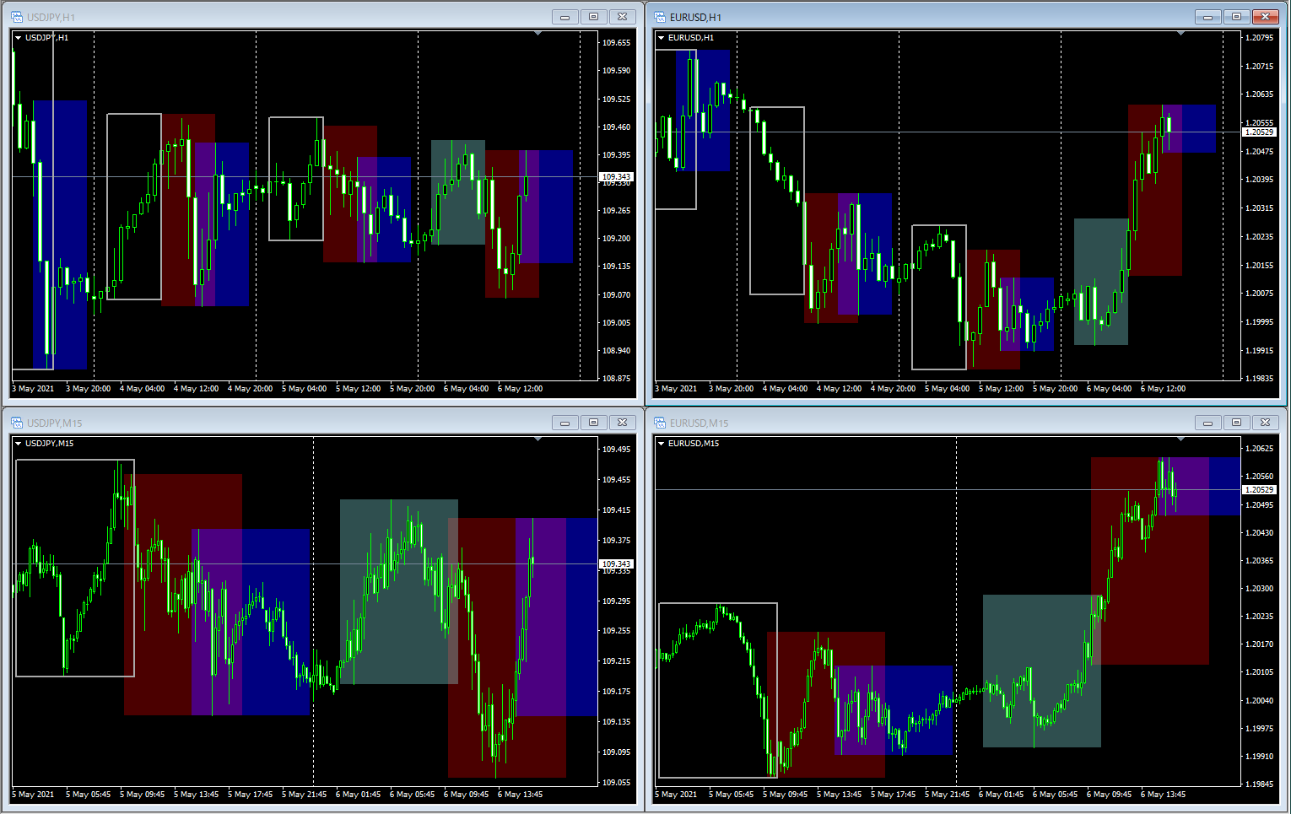Click price level 1.20105 in EURUSD,M15 scale
This screenshot has width=1291, height=814.
[x=1260, y=672]
